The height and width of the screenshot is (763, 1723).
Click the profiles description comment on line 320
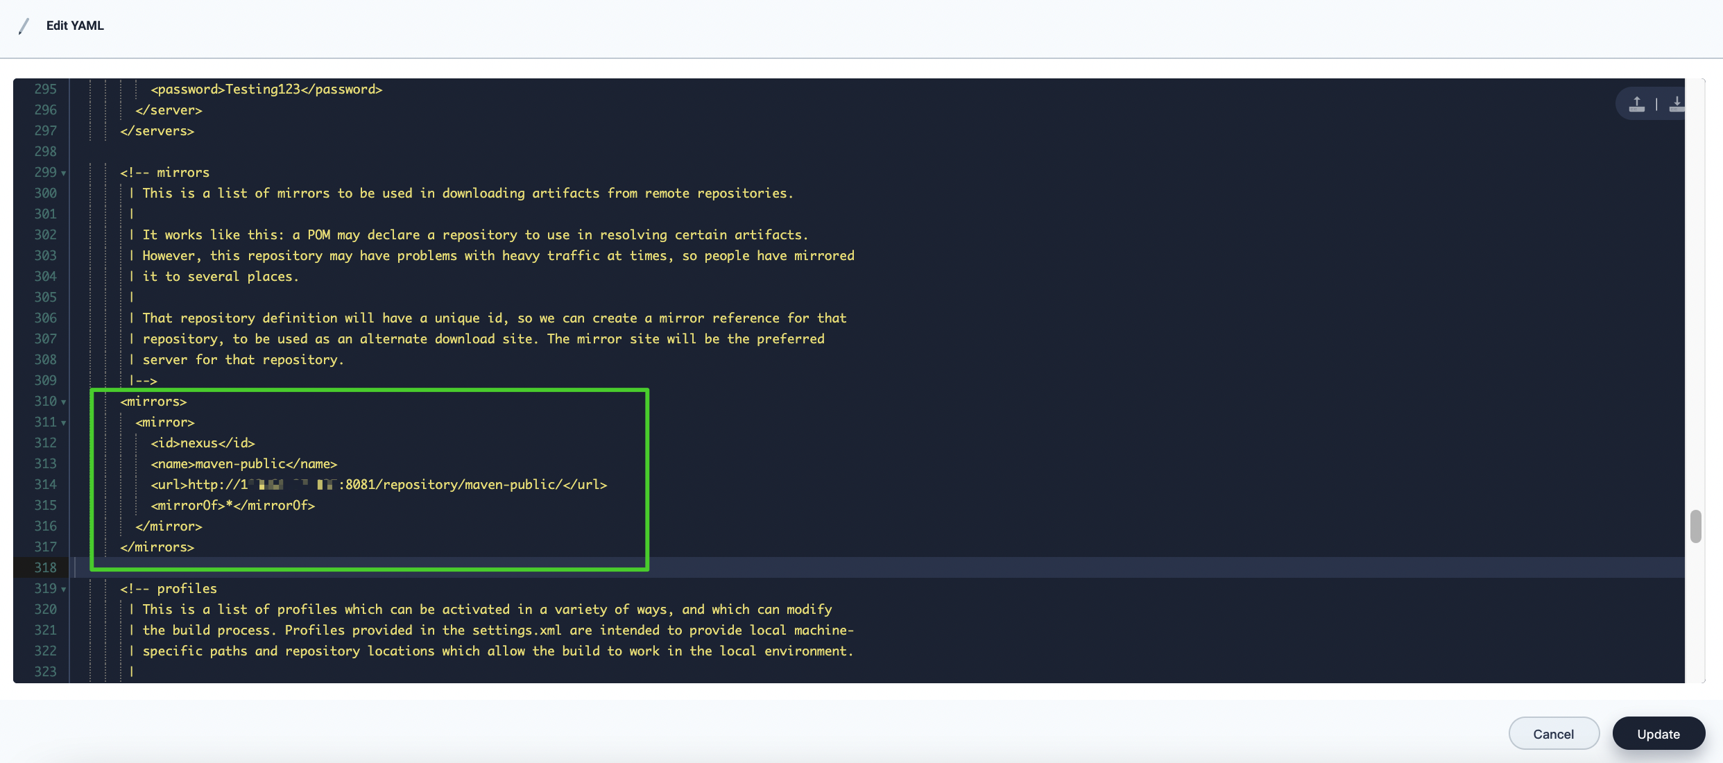(x=486, y=609)
